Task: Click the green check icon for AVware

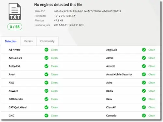Action: click(46, 91)
